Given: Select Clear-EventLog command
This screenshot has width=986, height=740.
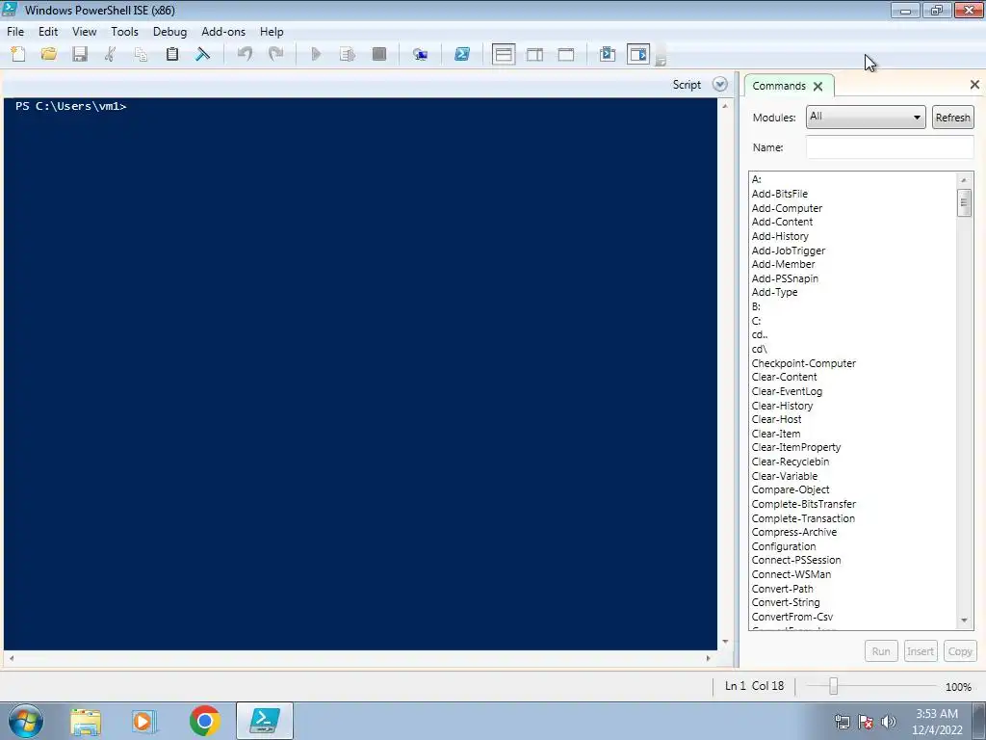Looking at the screenshot, I should click(787, 391).
